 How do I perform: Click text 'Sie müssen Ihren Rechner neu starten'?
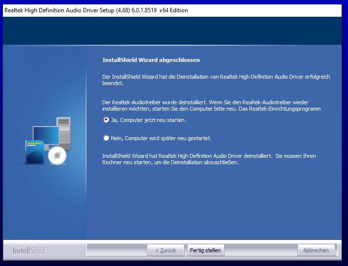(209, 159)
